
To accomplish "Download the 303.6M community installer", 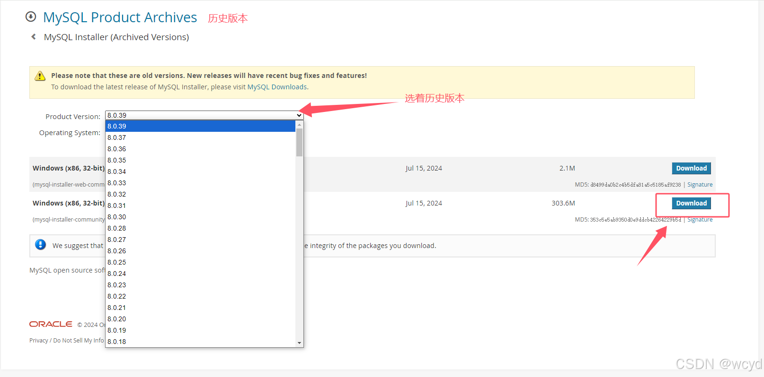I will pos(691,203).
